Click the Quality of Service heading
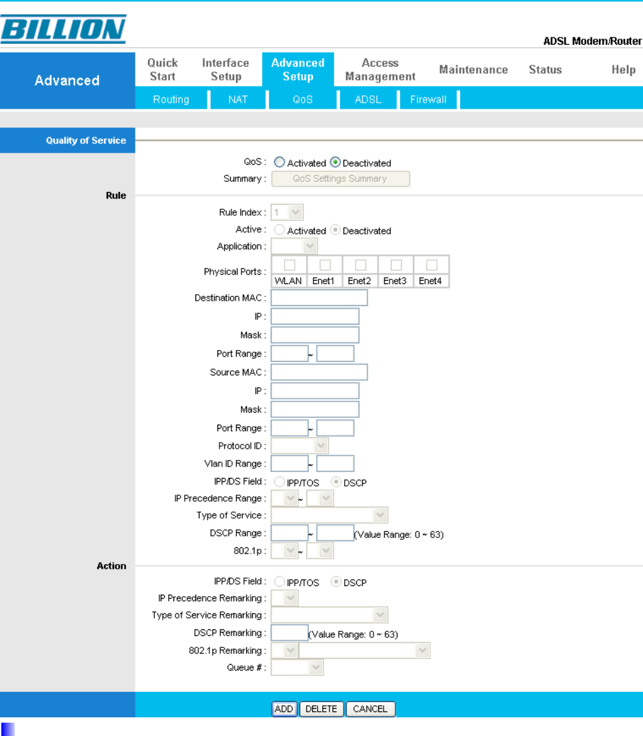The image size is (643, 736). (86, 141)
